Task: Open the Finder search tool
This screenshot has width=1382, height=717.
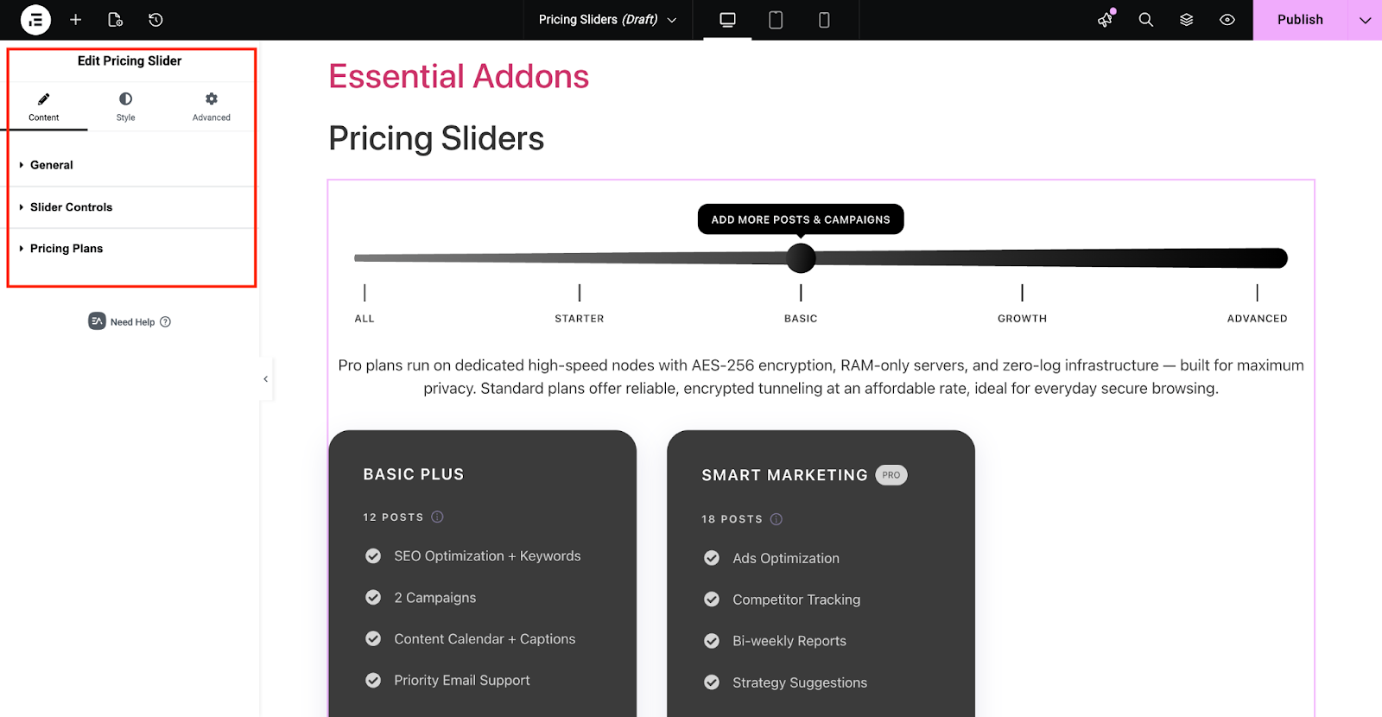Action: tap(1145, 19)
